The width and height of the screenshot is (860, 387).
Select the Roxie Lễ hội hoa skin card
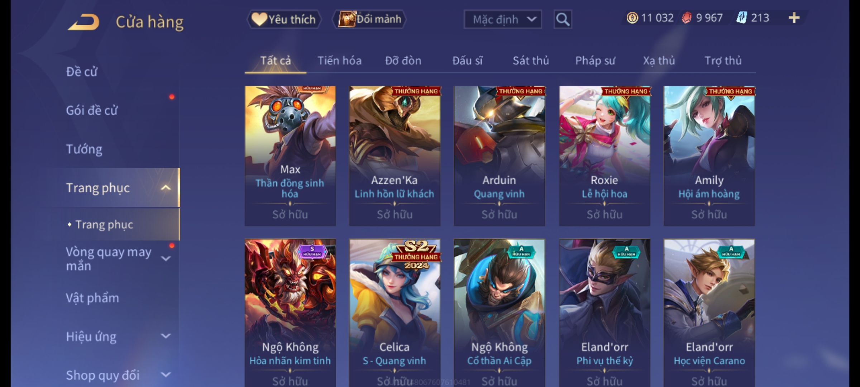tap(605, 156)
